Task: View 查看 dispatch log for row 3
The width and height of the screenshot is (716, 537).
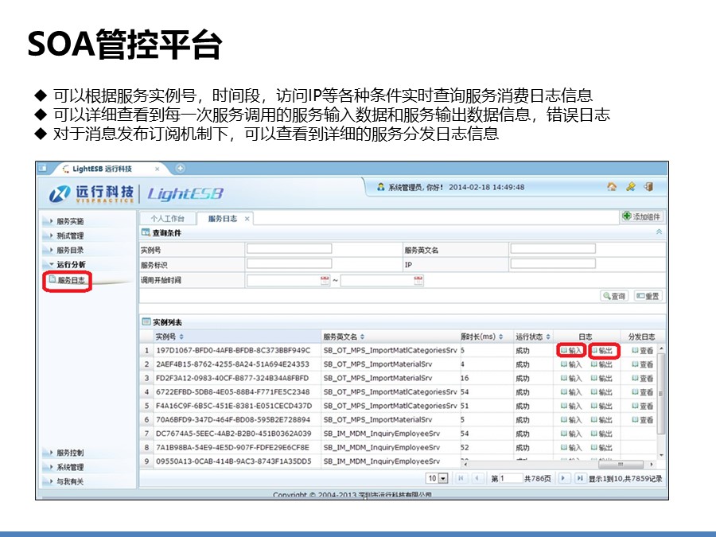Action: 643,378
